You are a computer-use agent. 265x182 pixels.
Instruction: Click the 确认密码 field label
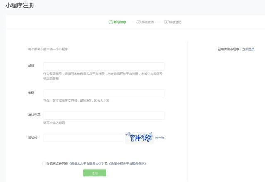coord(34,115)
